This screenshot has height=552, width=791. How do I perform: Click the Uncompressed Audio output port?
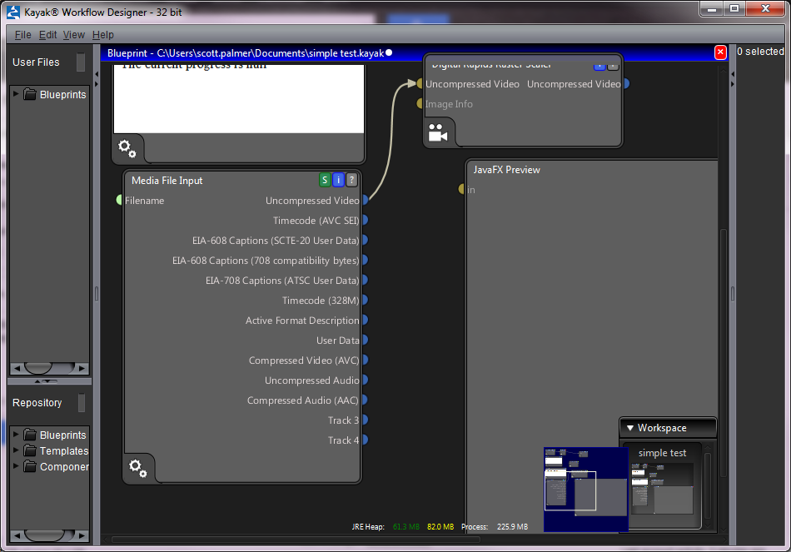[366, 380]
